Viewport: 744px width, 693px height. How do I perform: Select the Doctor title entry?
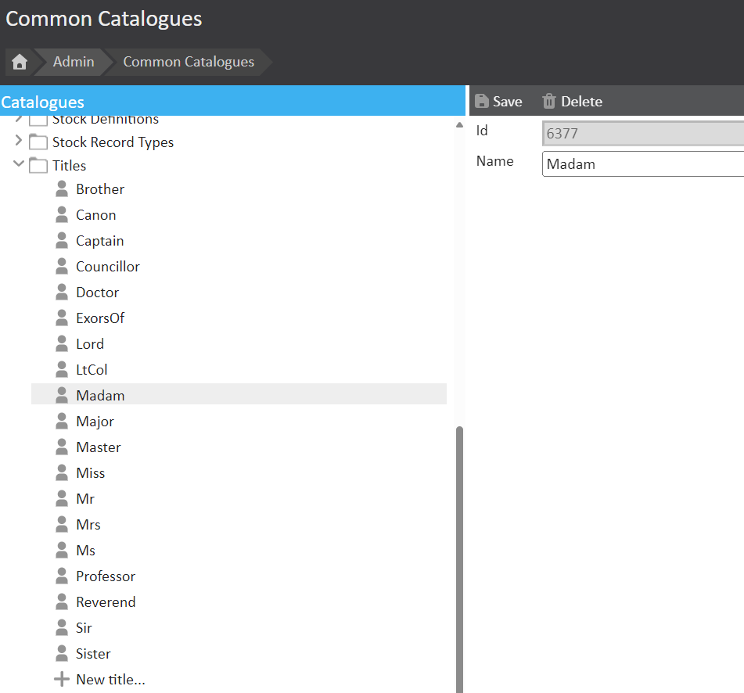tap(97, 293)
